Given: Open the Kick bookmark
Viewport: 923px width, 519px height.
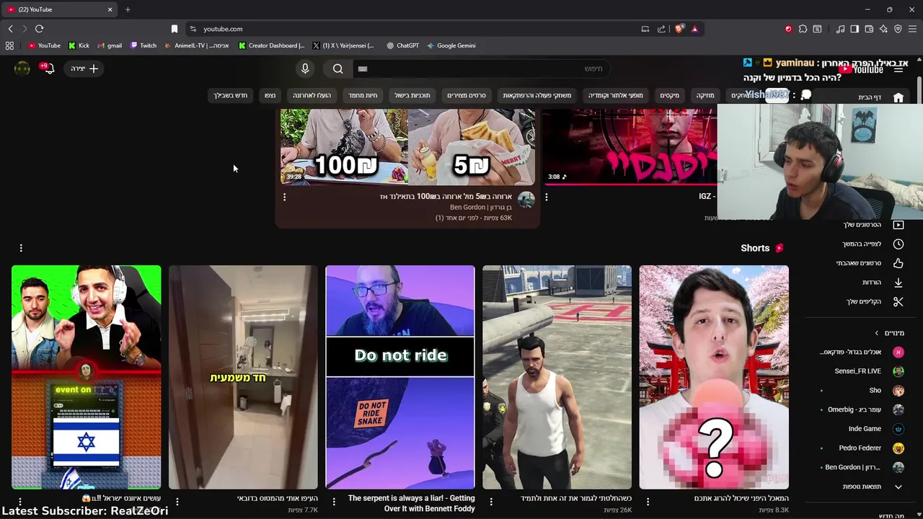Looking at the screenshot, I should [x=79, y=45].
